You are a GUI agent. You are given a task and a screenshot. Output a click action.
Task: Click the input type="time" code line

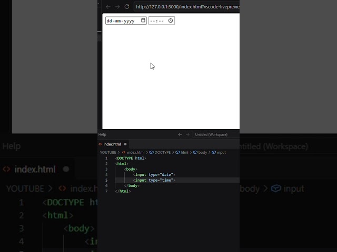154,180
